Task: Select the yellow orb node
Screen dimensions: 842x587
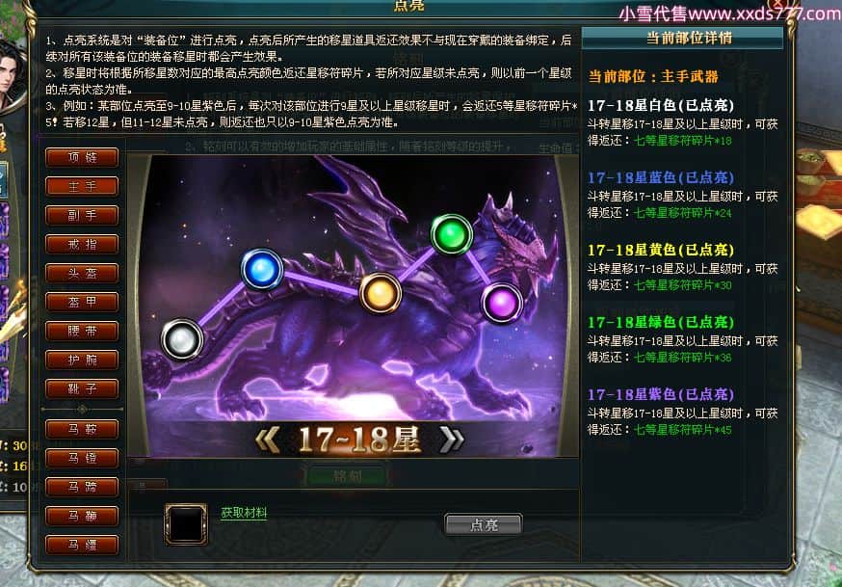Action: 381,293
